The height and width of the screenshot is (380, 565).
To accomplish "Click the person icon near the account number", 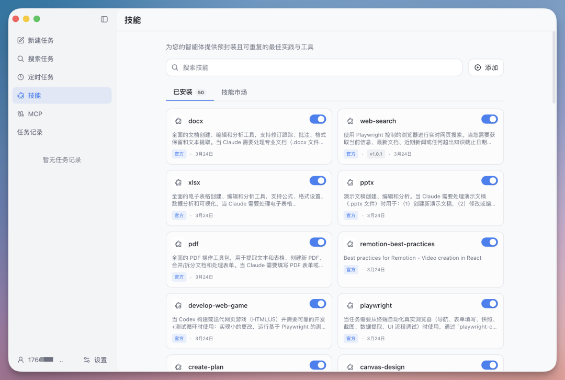I will point(19,360).
